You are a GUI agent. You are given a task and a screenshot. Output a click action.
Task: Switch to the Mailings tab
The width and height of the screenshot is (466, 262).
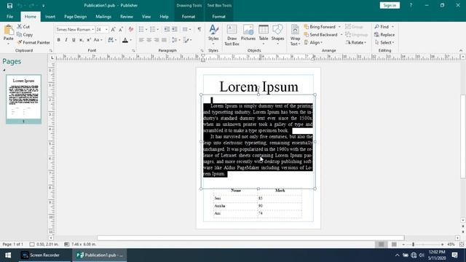point(103,17)
